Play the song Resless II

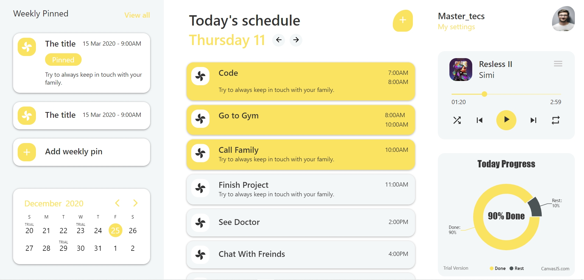[506, 120]
